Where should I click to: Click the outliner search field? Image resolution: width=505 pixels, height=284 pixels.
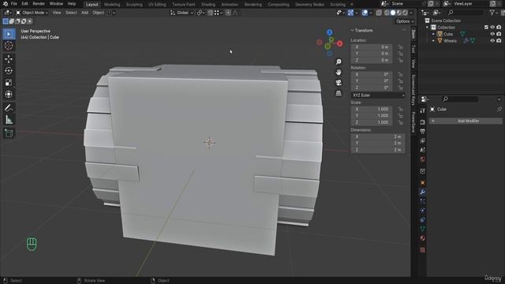(466, 13)
